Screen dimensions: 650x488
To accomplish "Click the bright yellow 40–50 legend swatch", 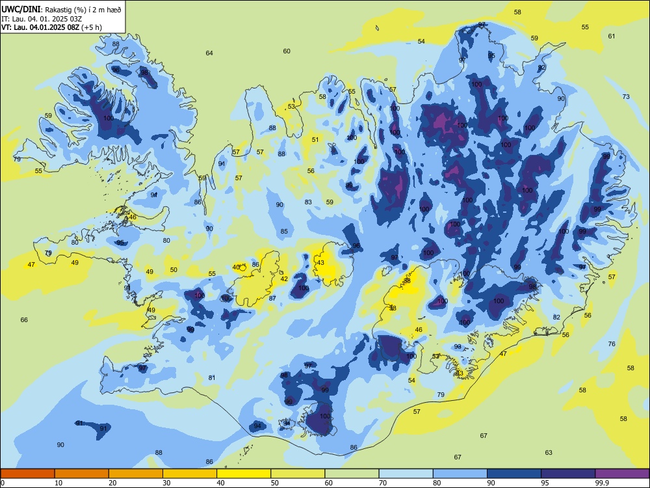I will (x=244, y=474).
